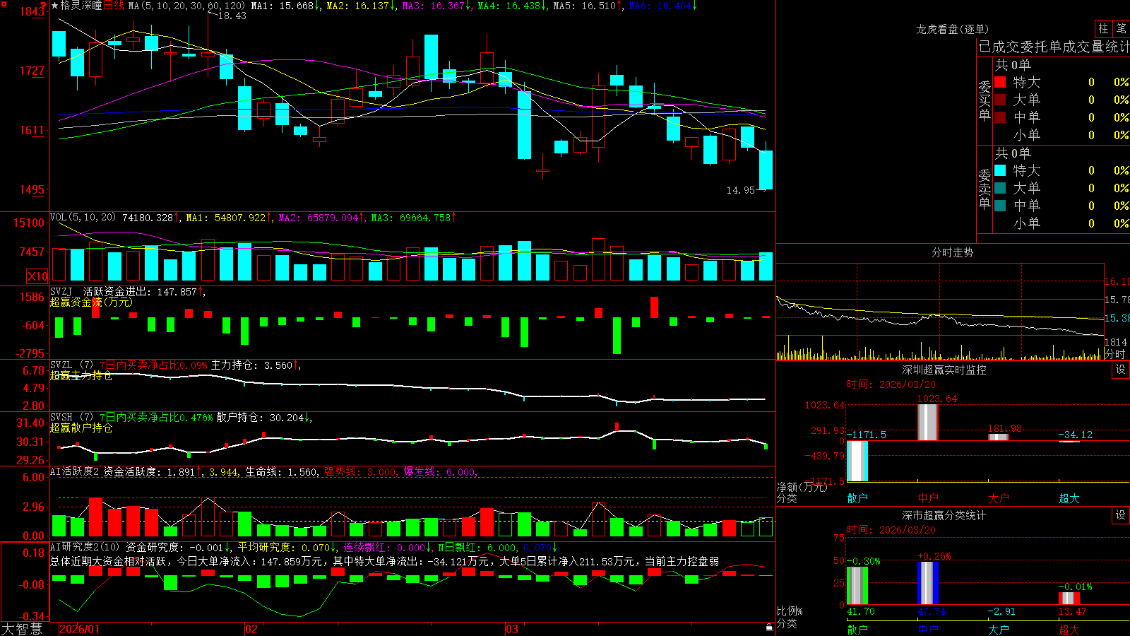The image size is (1130, 636).
Task: Click the -1171.5 散户 bar in monitor chart
Action: click(857, 461)
